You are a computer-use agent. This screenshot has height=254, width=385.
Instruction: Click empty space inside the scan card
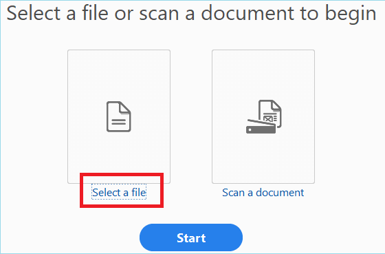click(263, 74)
